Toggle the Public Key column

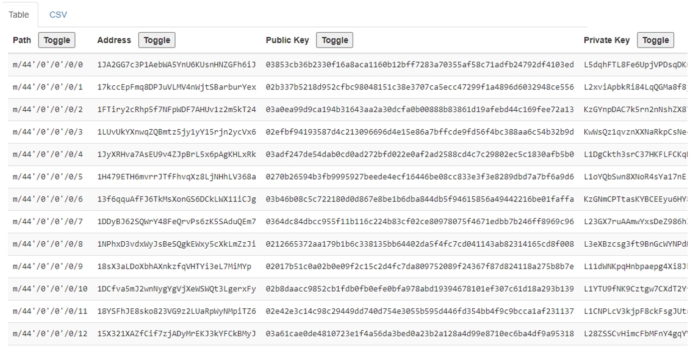tap(334, 40)
